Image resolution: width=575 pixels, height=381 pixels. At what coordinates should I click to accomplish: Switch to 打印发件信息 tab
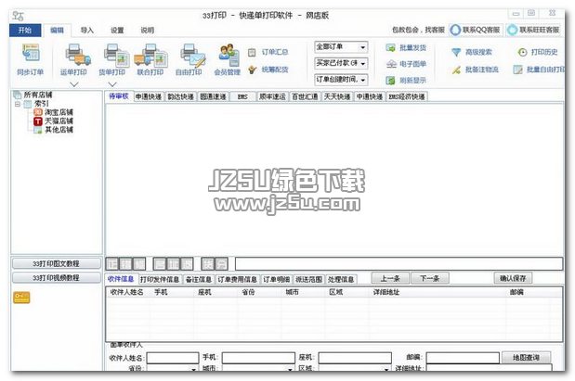(160, 280)
